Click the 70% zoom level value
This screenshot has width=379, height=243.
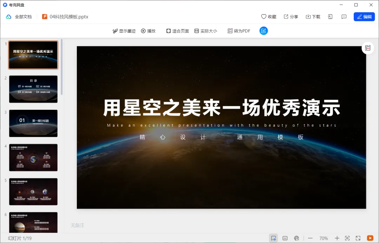point(324,238)
